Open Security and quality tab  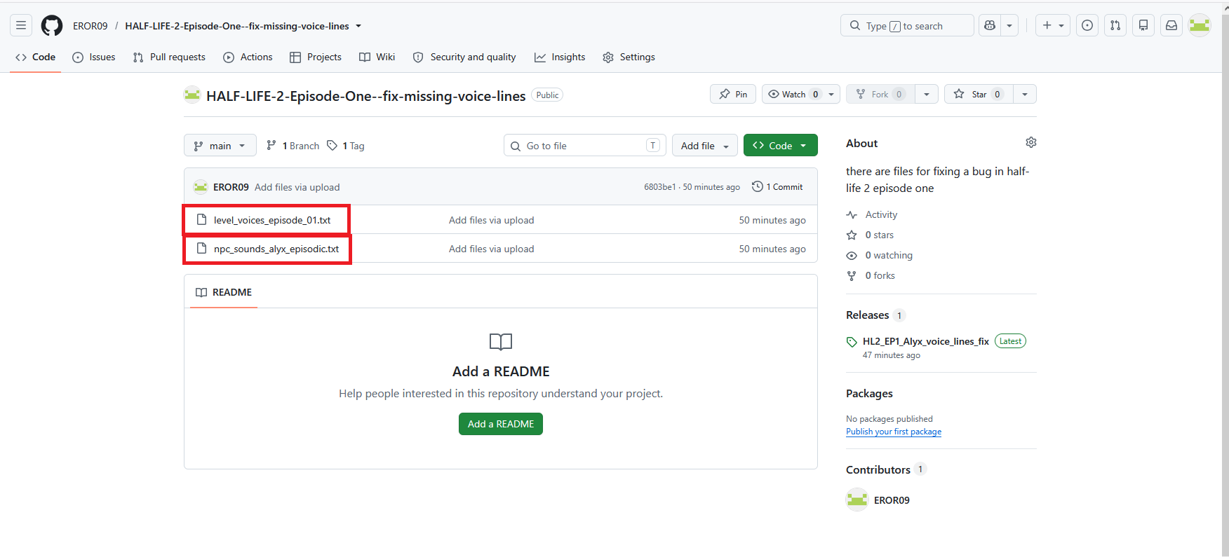click(464, 57)
